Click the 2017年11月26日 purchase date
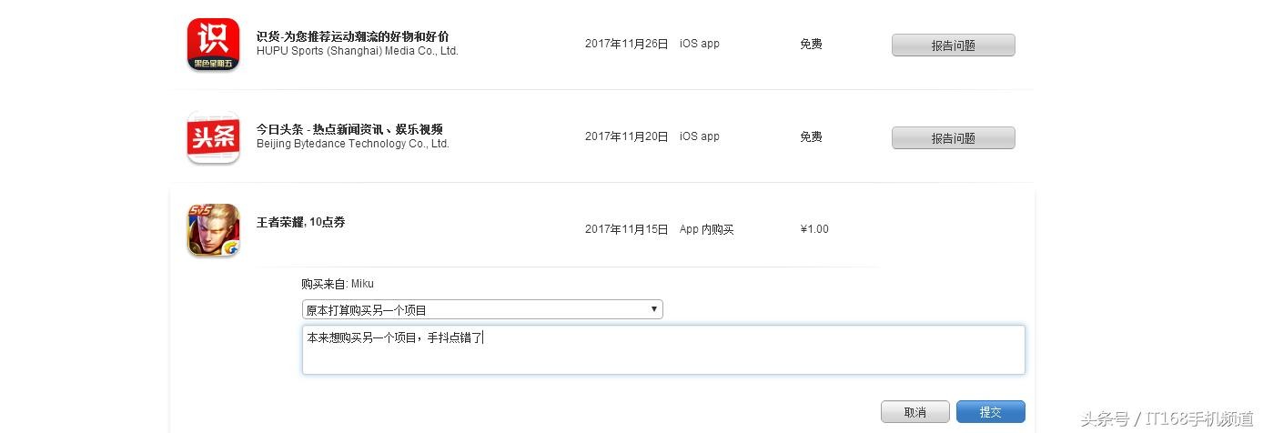This screenshot has height=433, width=1263. tap(626, 44)
